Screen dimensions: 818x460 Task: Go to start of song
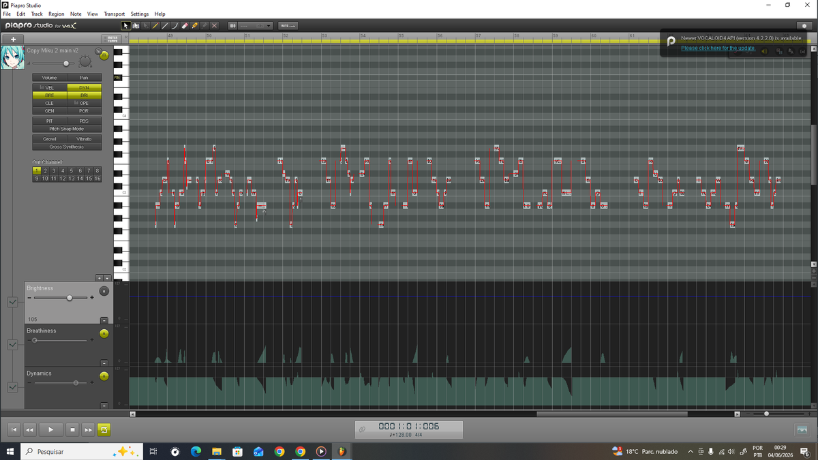coord(13,429)
